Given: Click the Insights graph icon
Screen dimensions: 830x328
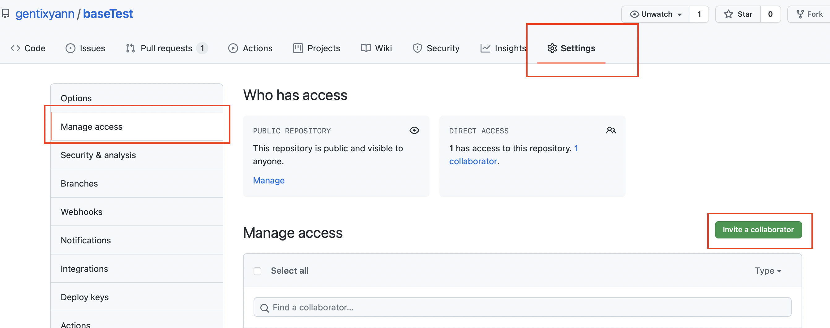Looking at the screenshot, I should (x=485, y=48).
